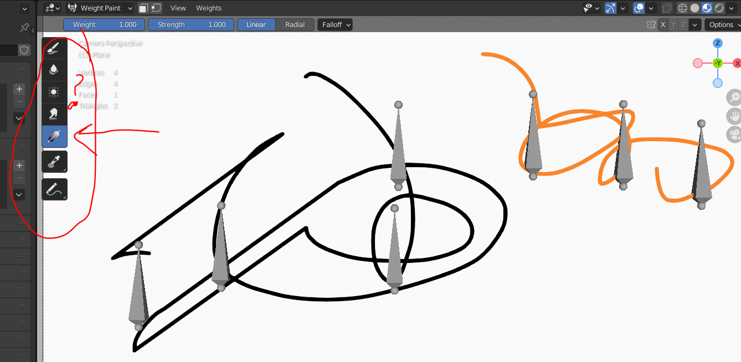Click the blue Z axis gizmo handle

point(718,43)
